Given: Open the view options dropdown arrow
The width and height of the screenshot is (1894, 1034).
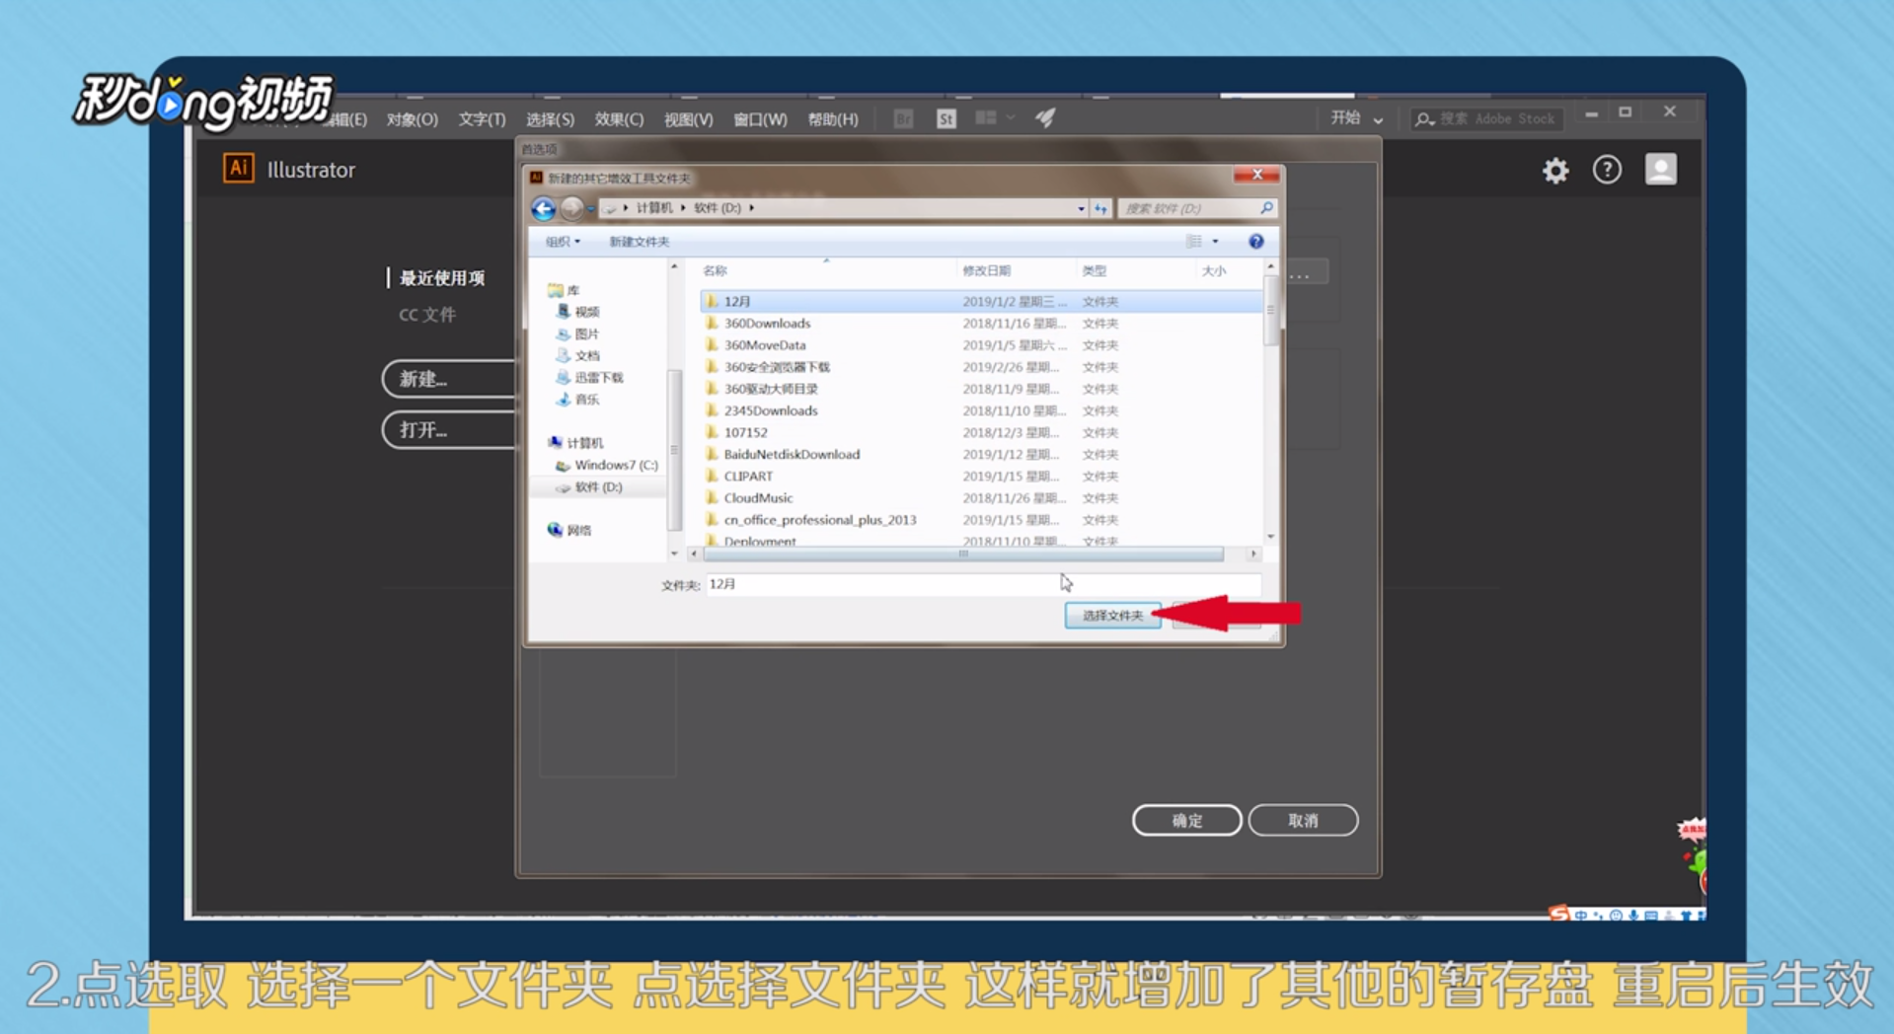Looking at the screenshot, I should pos(1215,242).
